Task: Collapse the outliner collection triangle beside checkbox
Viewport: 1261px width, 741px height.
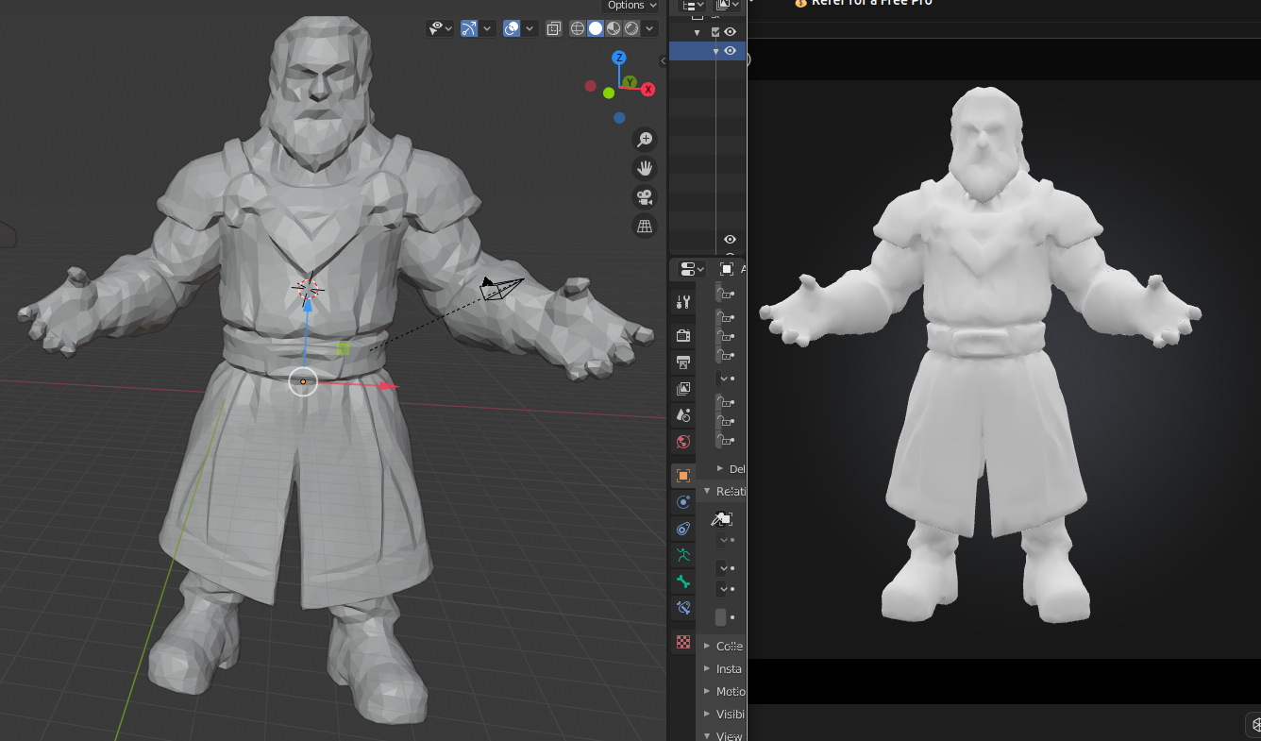Action: (x=698, y=32)
